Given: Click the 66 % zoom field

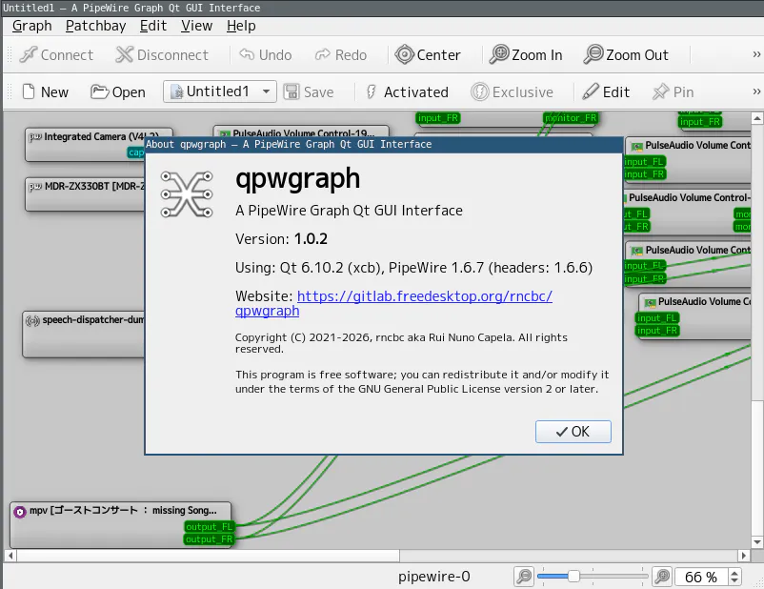Looking at the screenshot, I should click(701, 577).
